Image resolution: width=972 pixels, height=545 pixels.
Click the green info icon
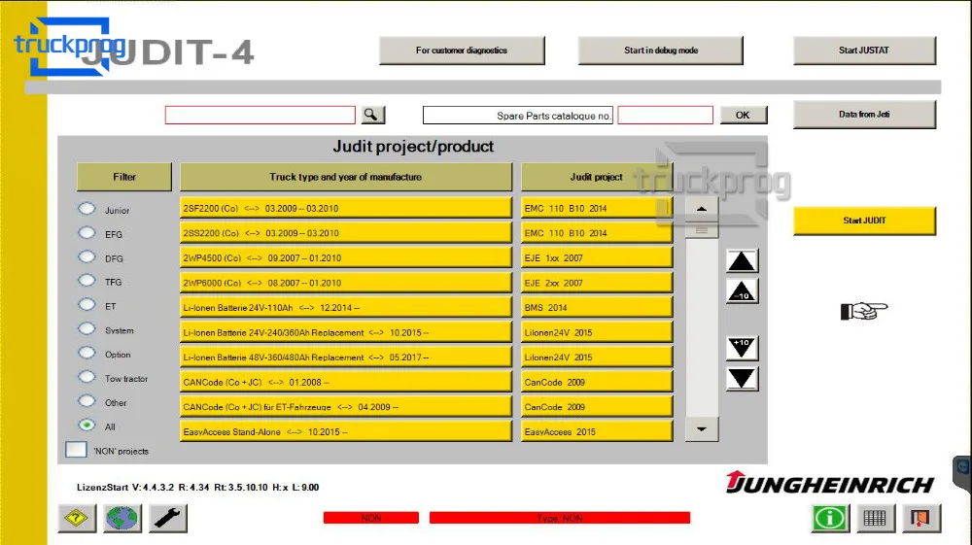click(x=829, y=518)
